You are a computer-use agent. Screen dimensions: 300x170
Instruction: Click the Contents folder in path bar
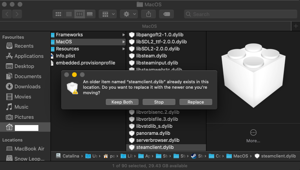click(215, 156)
